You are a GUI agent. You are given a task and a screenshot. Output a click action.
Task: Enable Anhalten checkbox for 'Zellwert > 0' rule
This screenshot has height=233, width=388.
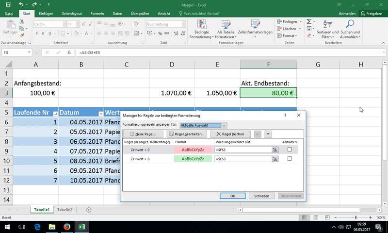tap(290, 159)
